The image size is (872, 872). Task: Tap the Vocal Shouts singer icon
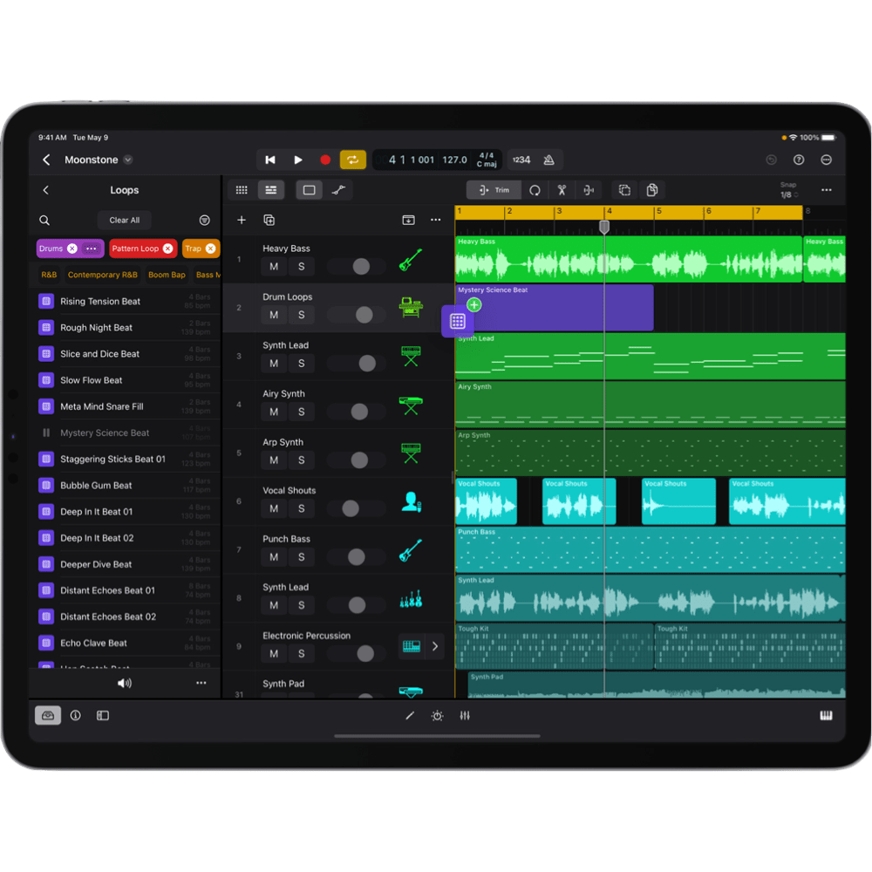pos(411,501)
